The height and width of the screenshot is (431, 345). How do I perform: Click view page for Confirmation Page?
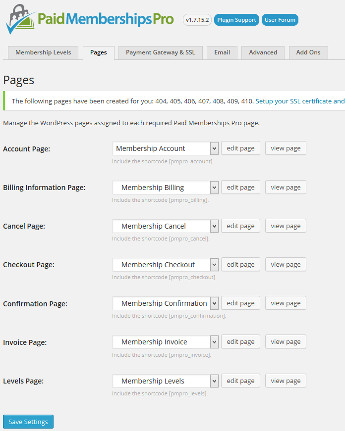[286, 303]
